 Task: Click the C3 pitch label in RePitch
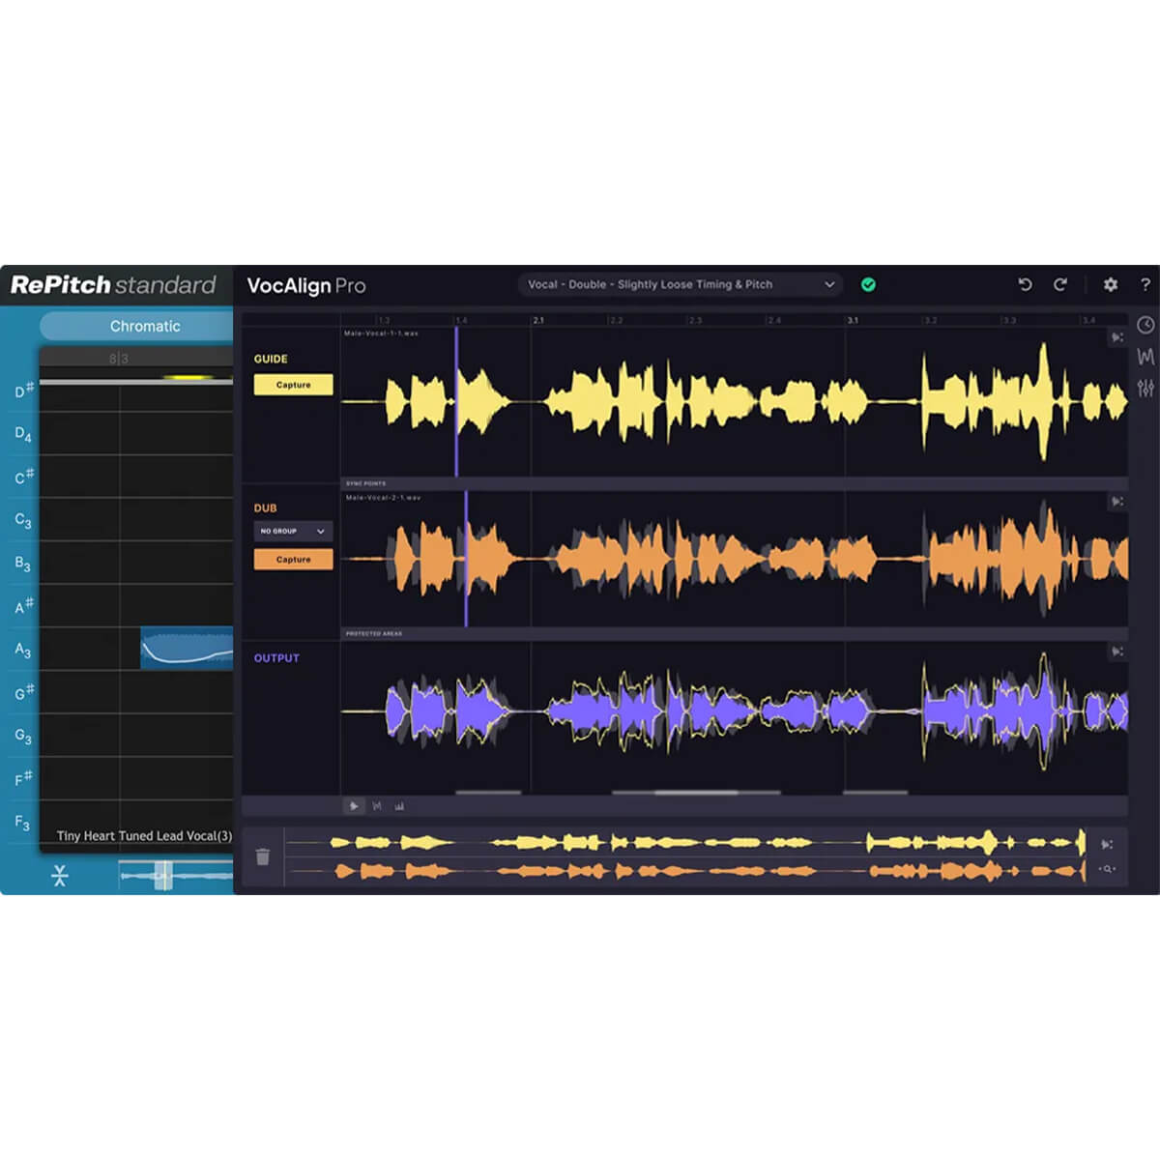click(x=22, y=520)
